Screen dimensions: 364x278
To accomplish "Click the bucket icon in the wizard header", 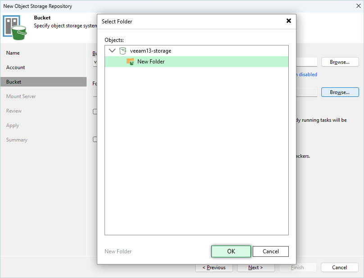I will [x=16, y=27].
